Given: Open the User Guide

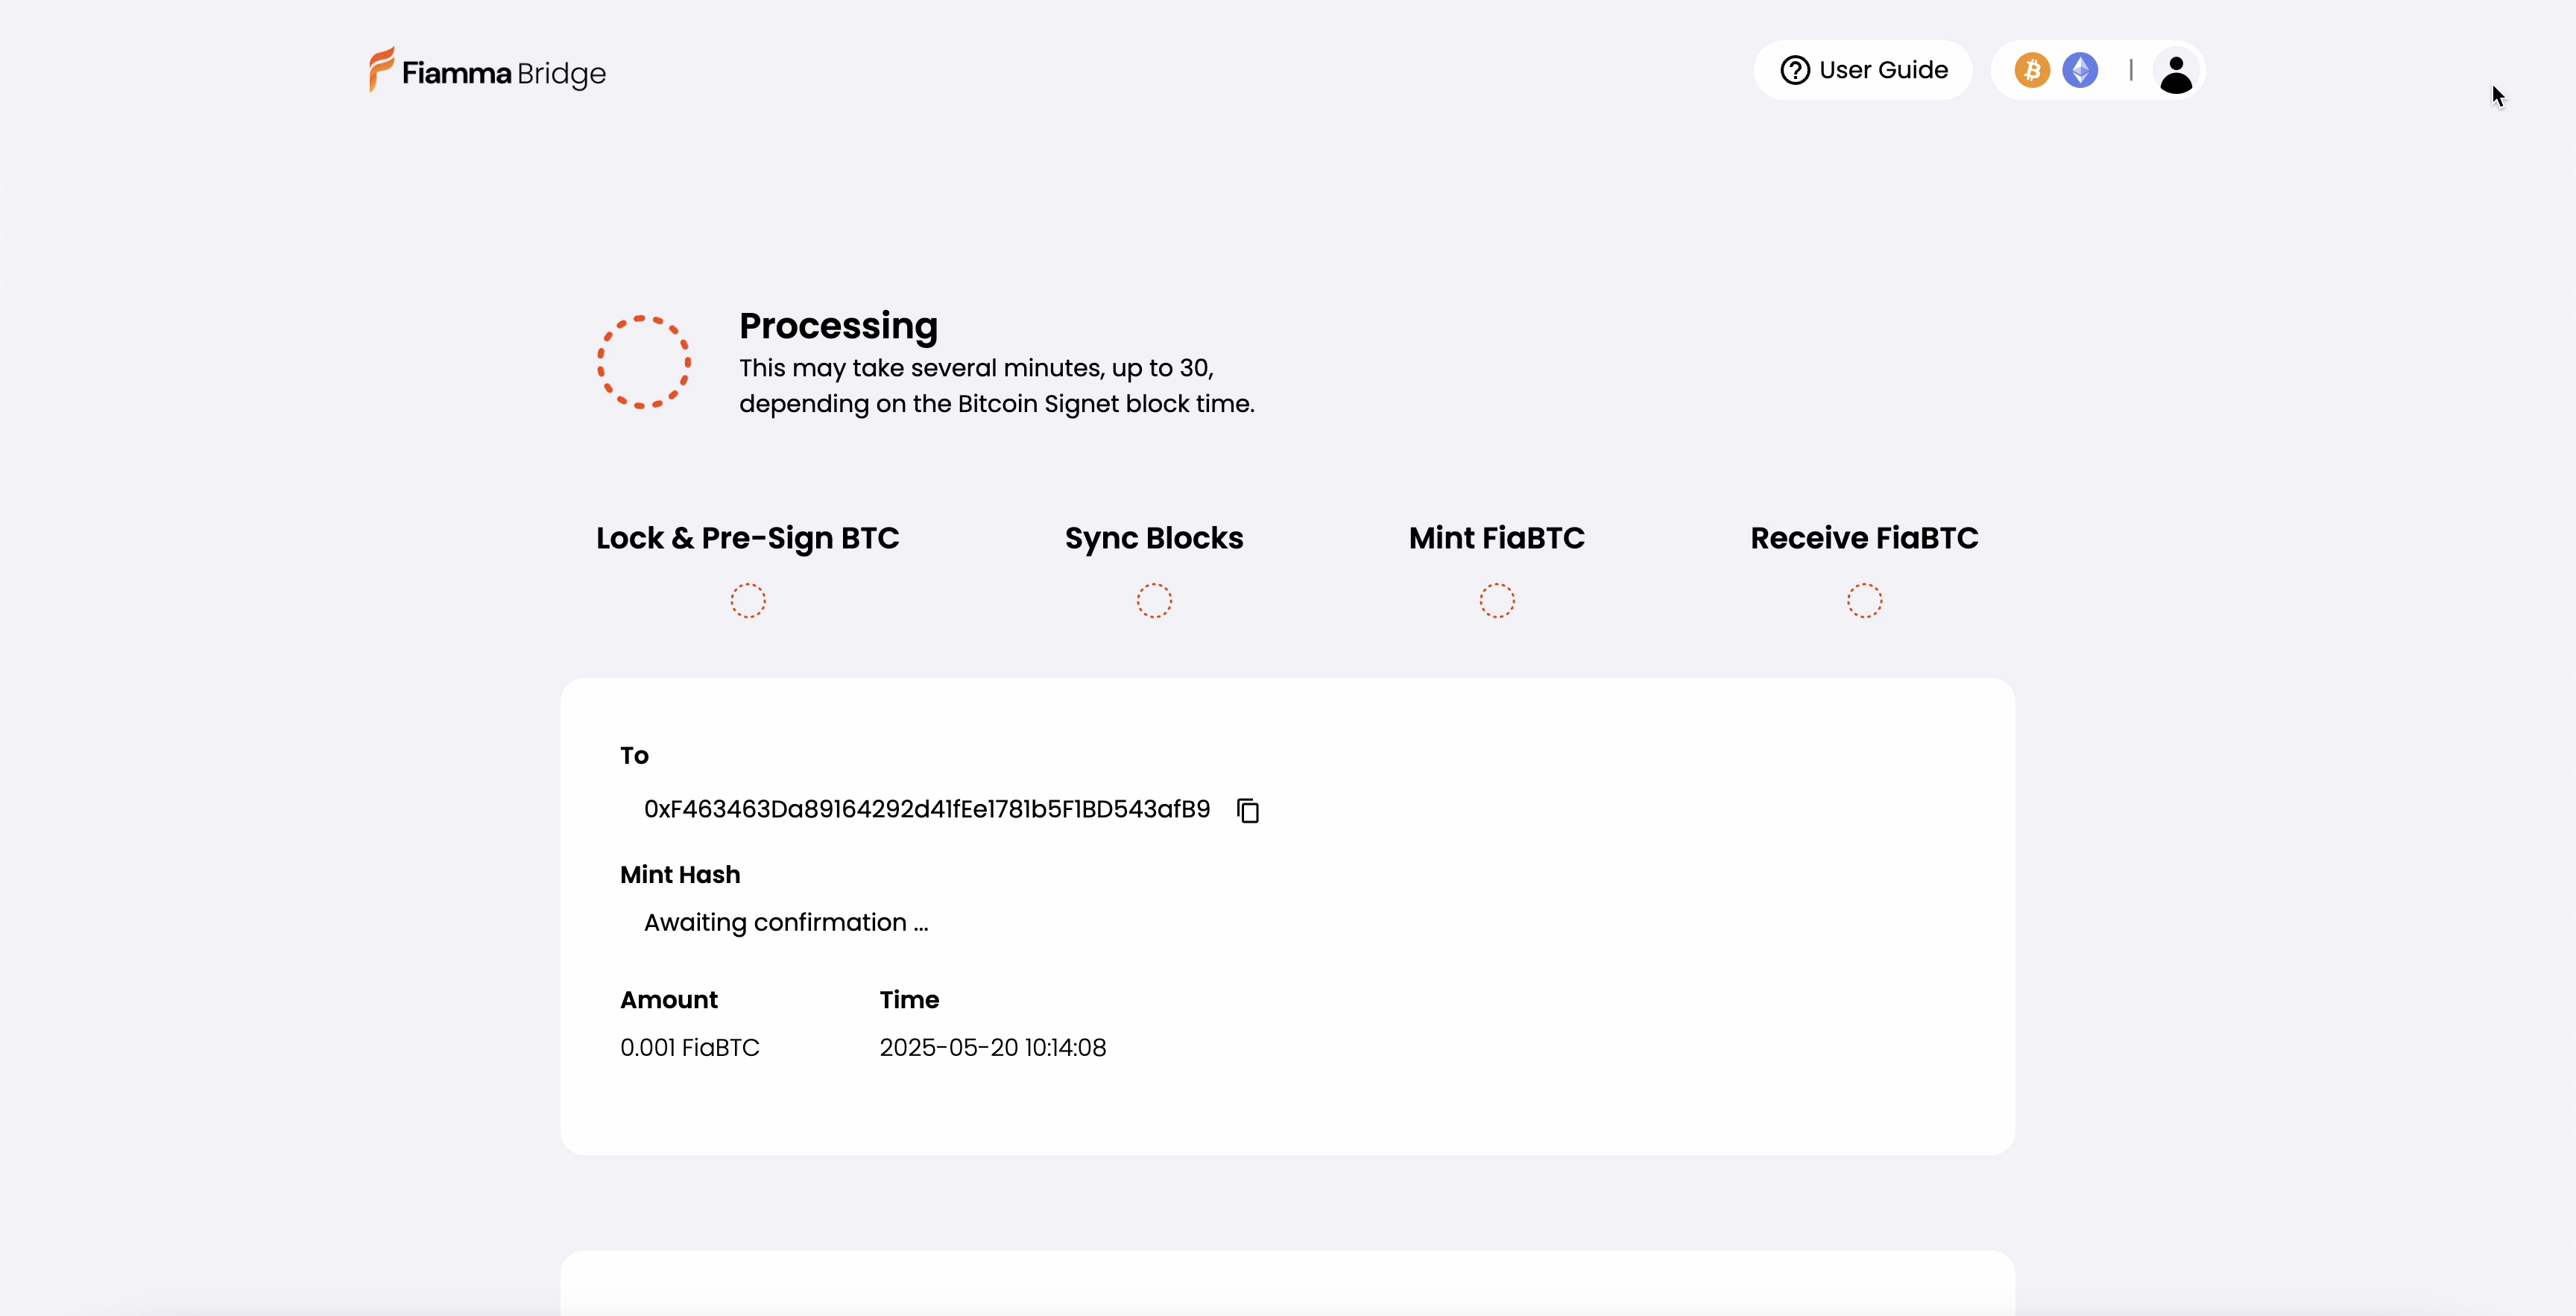Looking at the screenshot, I should tap(1863, 70).
